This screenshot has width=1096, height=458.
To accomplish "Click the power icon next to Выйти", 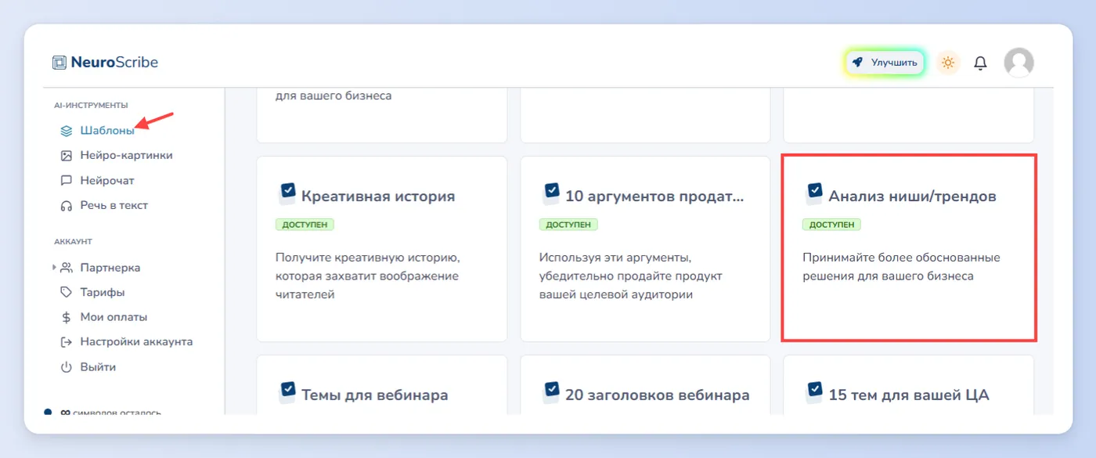I will pyautogui.click(x=67, y=367).
